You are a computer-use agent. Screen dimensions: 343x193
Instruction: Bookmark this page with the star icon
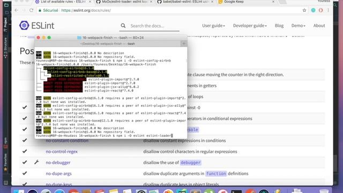pyautogui.click(x=304, y=10)
